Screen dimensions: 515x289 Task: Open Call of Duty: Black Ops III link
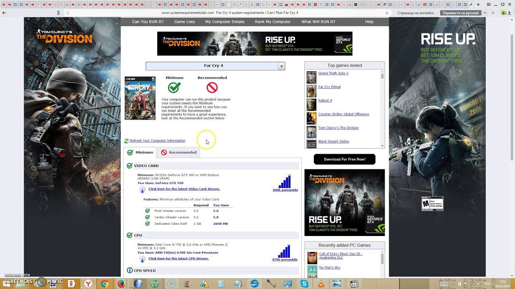pos(341,256)
